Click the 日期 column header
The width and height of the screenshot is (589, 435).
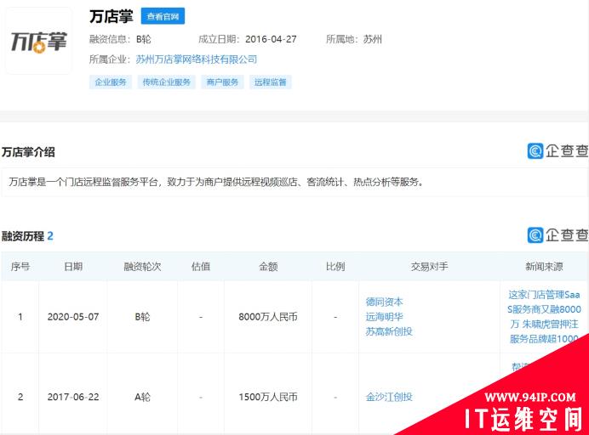click(73, 267)
